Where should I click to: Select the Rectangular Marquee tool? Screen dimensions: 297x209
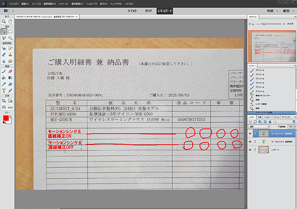10,32
